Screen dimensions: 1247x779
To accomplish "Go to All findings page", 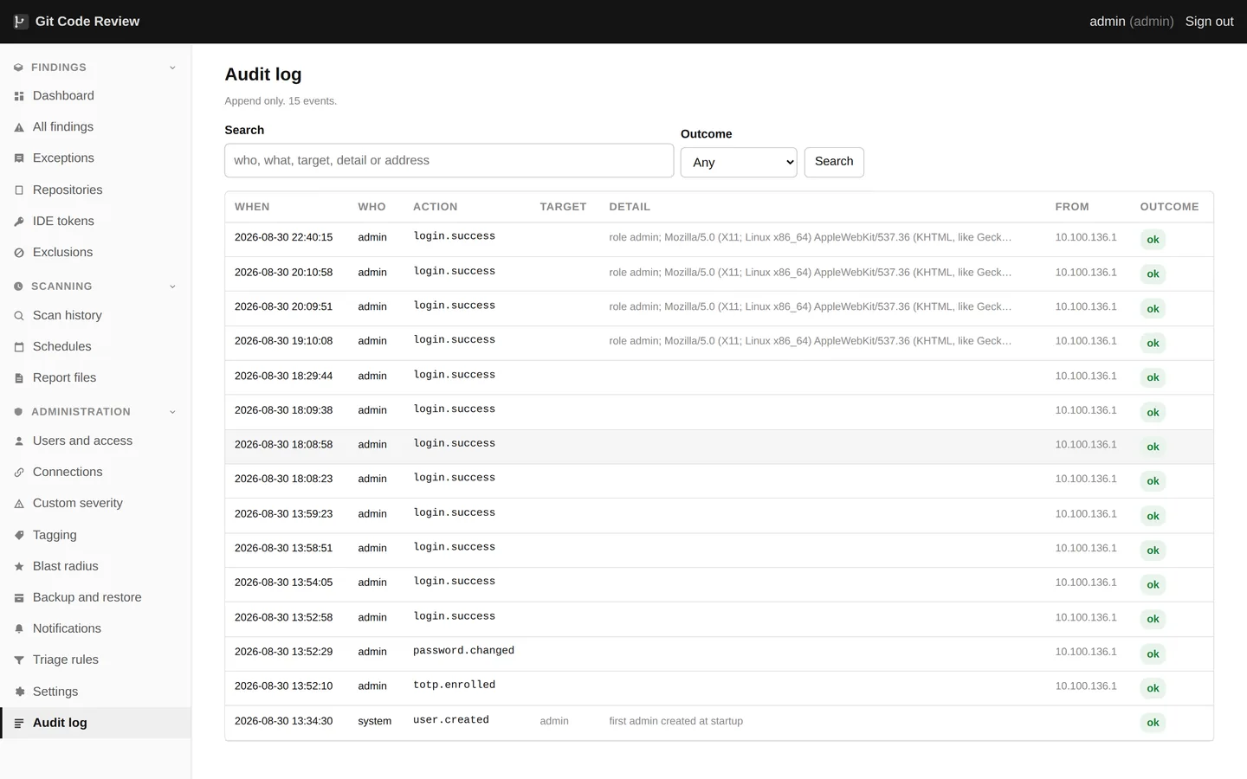I will click(95, 127).
